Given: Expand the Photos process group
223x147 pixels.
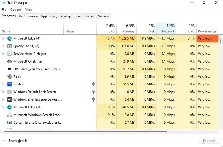Looking at the screenshot, I should [x=3, y=84].
